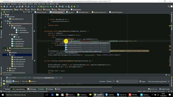Click the hide Android Monitor panel icon
The image size is (173, 97).
tap(169, 75)
